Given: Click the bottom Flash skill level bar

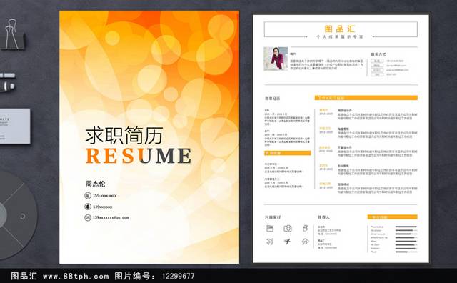Looking at the screenshot, I should [x=406, y=252].
